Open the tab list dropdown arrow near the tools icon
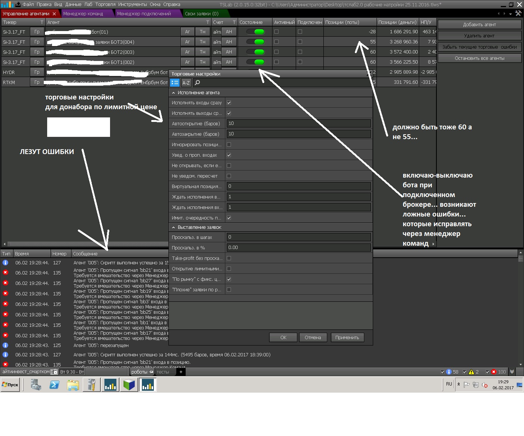524x436 pixels. pyautogui.click(x=511, y=13)
